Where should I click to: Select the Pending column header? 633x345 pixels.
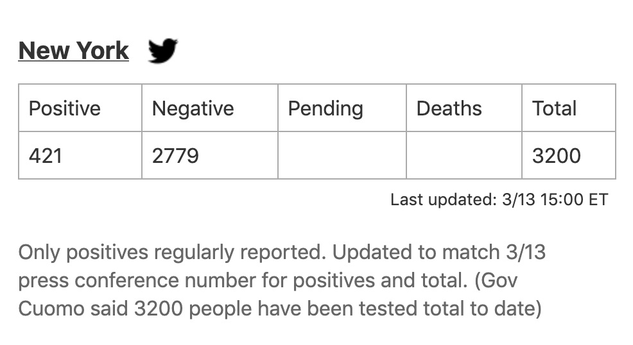[342, 108]
